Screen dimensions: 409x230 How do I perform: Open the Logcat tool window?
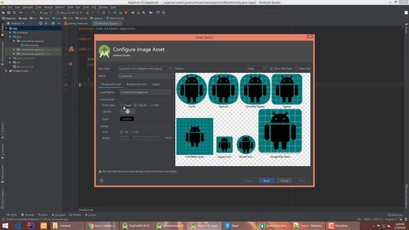pyautogui.click(x=59, y=215)
